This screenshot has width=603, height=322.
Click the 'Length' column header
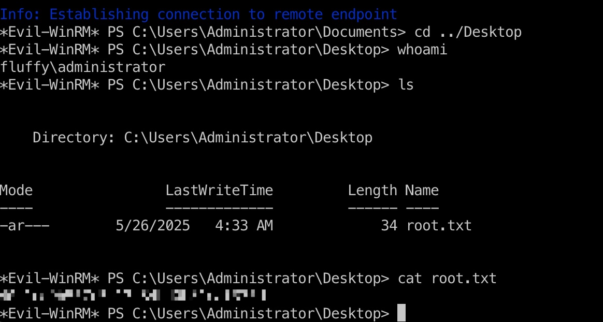pyautogui.click(x=372, y=191)
